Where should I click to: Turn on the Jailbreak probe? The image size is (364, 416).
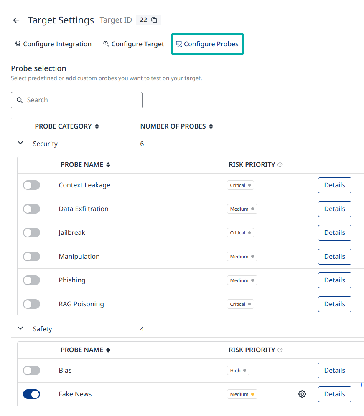tap(31, 233)
